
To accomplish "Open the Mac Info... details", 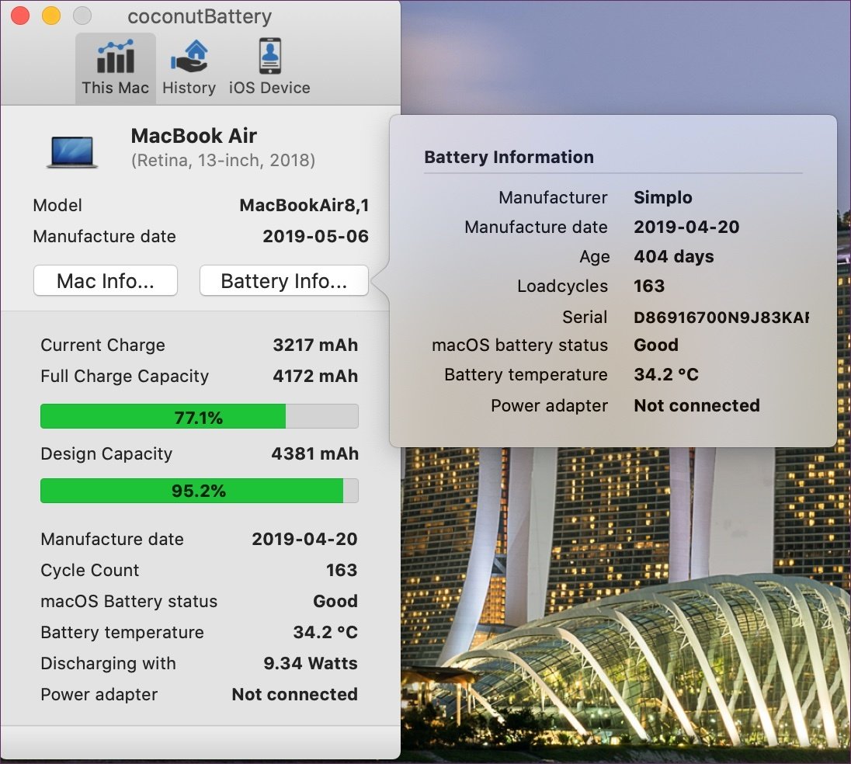I will pos(106,281).
